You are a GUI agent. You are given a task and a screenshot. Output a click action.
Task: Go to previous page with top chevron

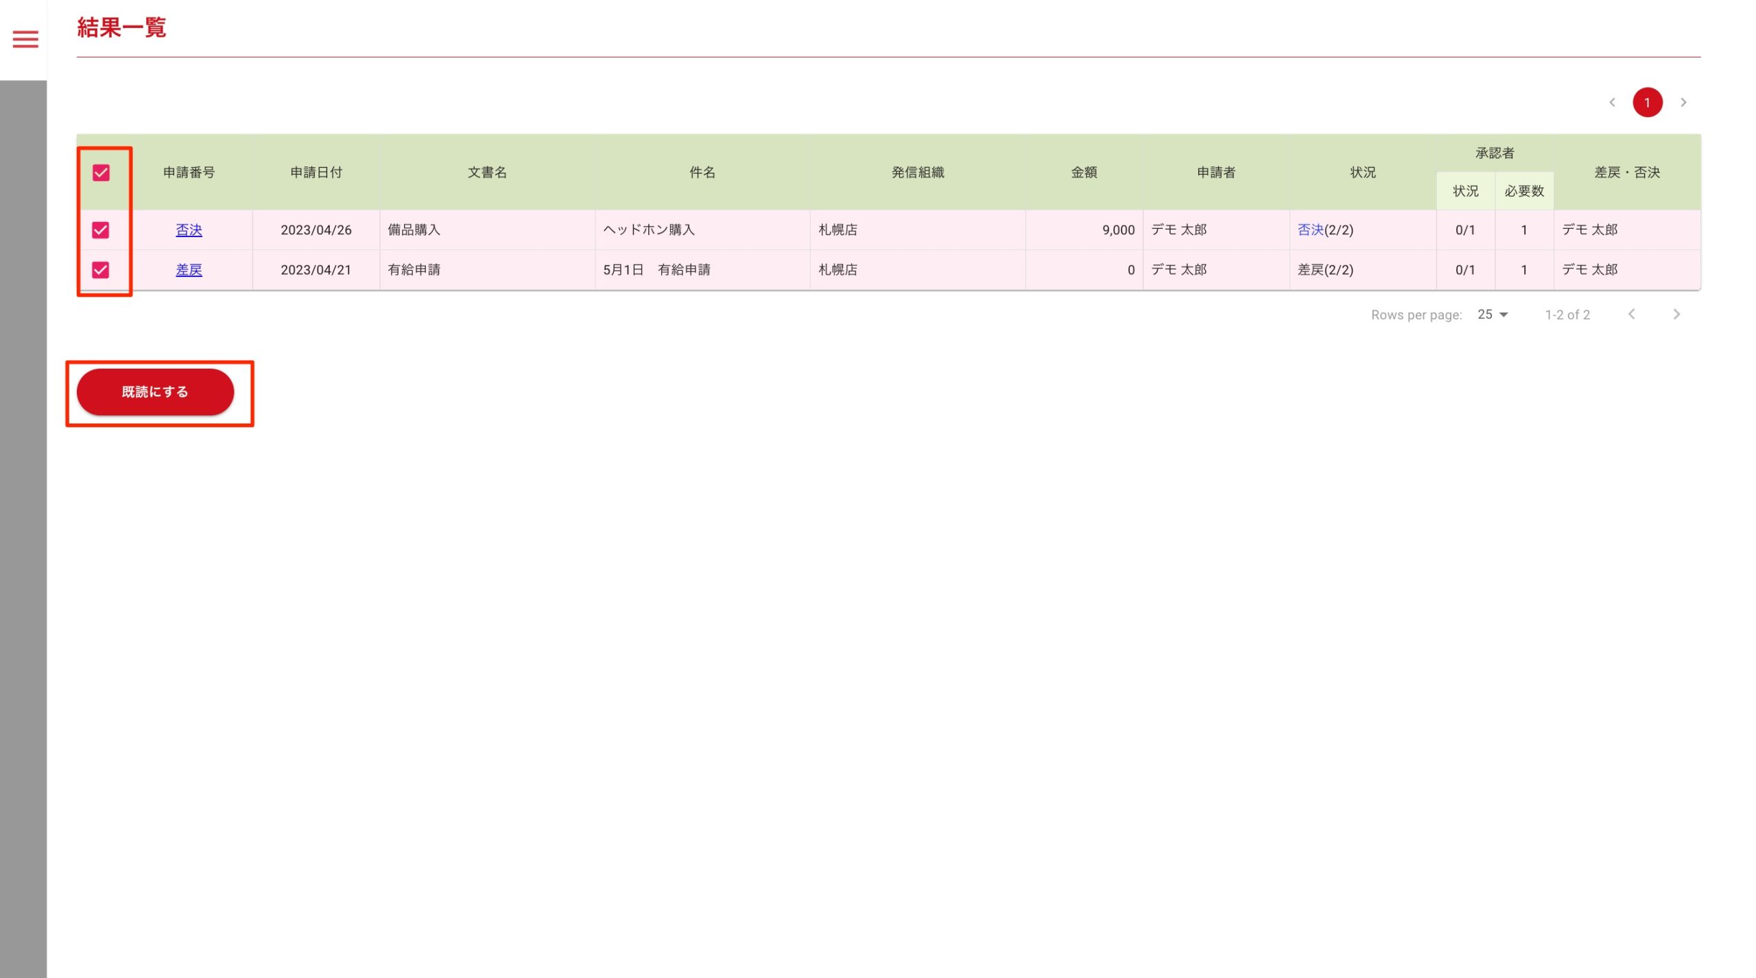click(x=1612, y=102)
